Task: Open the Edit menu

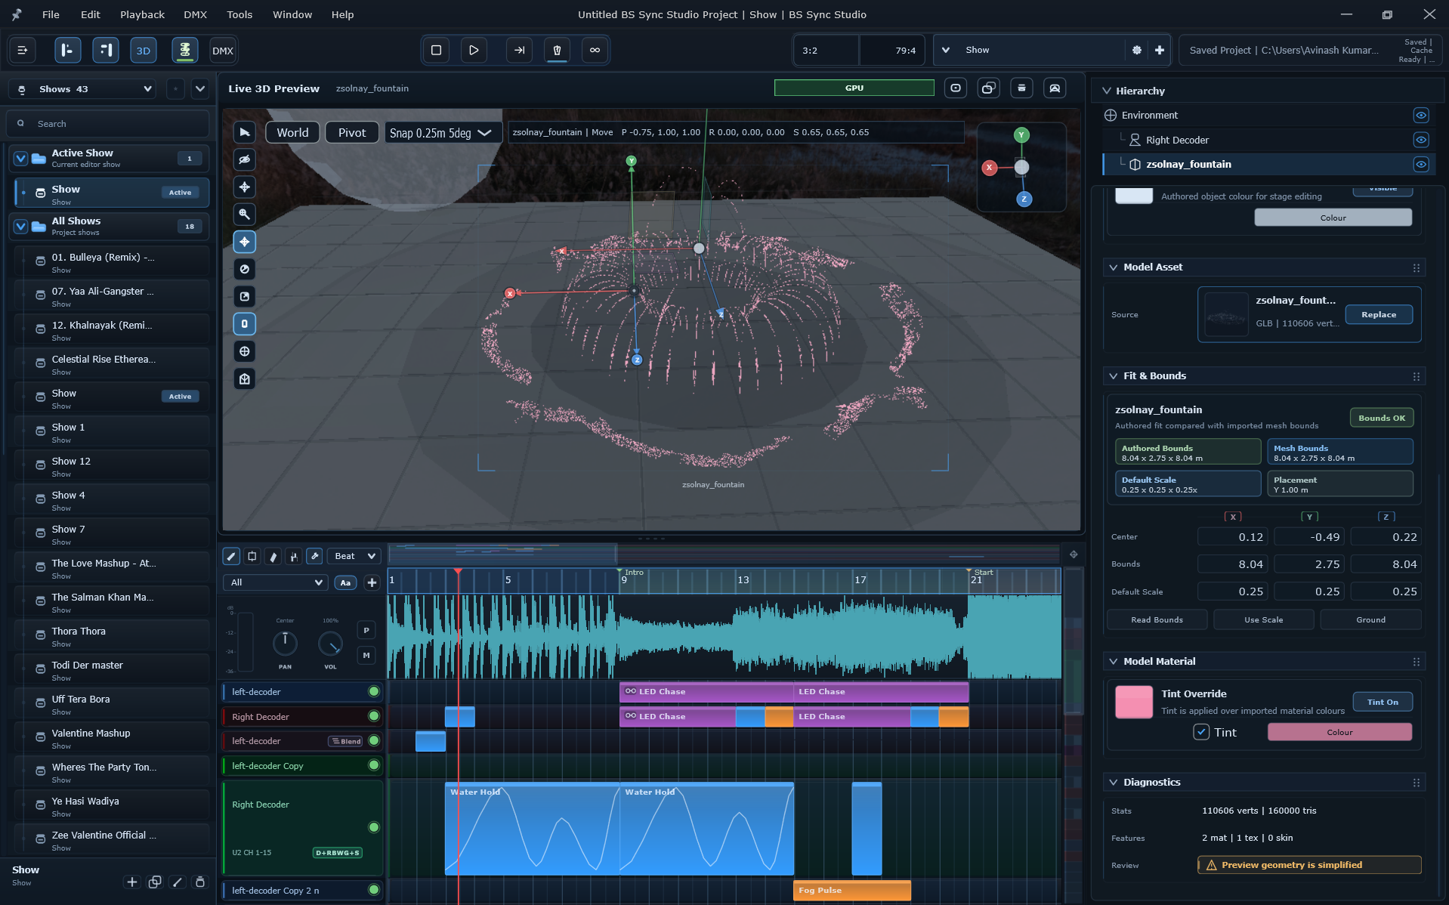Action: click(x=91, y=14)
